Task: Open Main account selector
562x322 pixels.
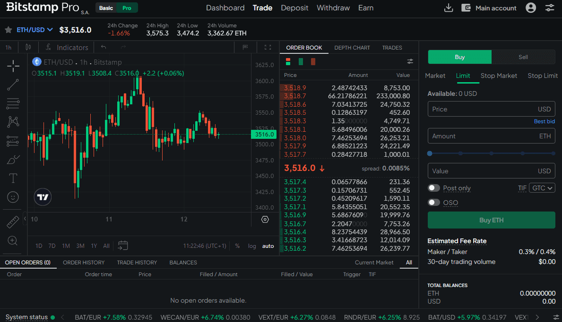Action: (x=489, y=8)
